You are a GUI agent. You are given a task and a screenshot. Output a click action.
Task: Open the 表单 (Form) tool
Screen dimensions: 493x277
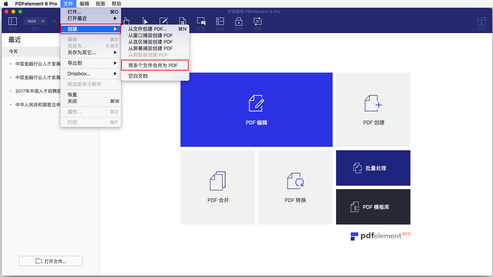(x=220, y=21)
